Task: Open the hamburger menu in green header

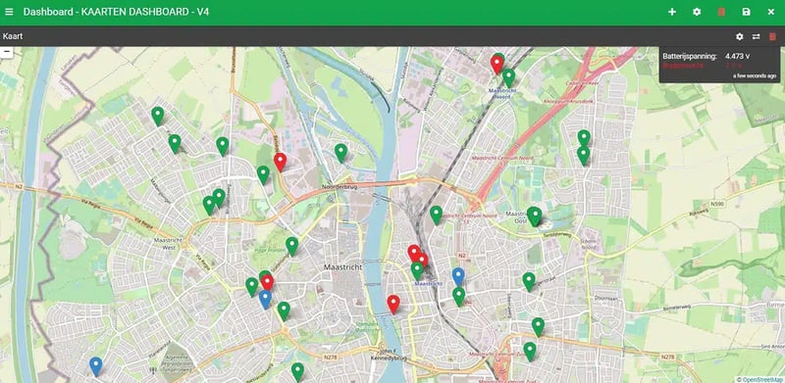Action: tap(9, 12)
